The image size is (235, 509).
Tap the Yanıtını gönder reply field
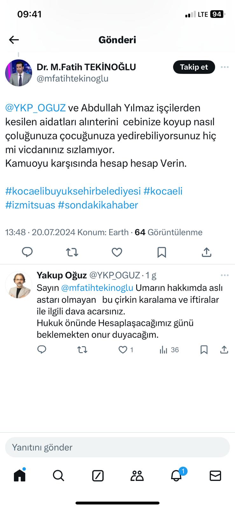click(x=117, y=447)
